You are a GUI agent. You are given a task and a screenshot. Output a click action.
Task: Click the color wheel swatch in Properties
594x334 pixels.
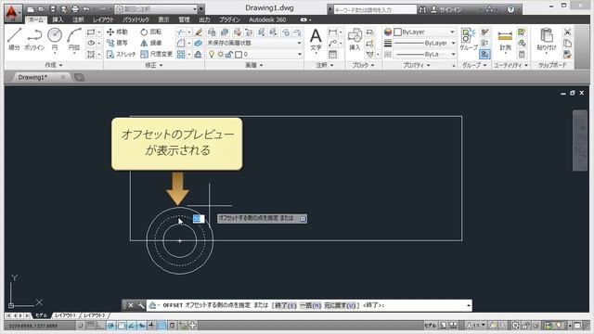(x=388, y=32)
